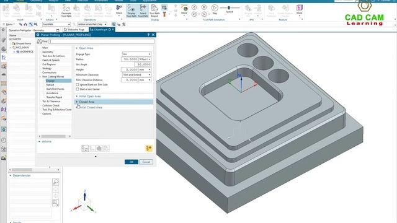Click Display Tool Path ribbon icon
Screen dimensions: 397x223
point(132,11)
